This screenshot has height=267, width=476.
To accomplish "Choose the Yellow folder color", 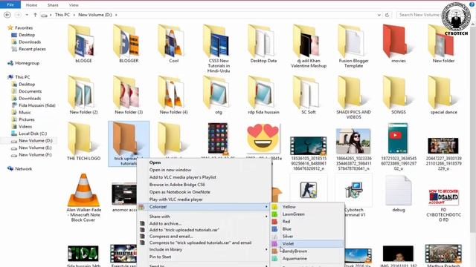I will click(307, 207).
